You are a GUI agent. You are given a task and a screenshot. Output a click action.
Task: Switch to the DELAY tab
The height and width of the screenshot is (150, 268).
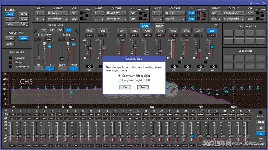point(160,26)
